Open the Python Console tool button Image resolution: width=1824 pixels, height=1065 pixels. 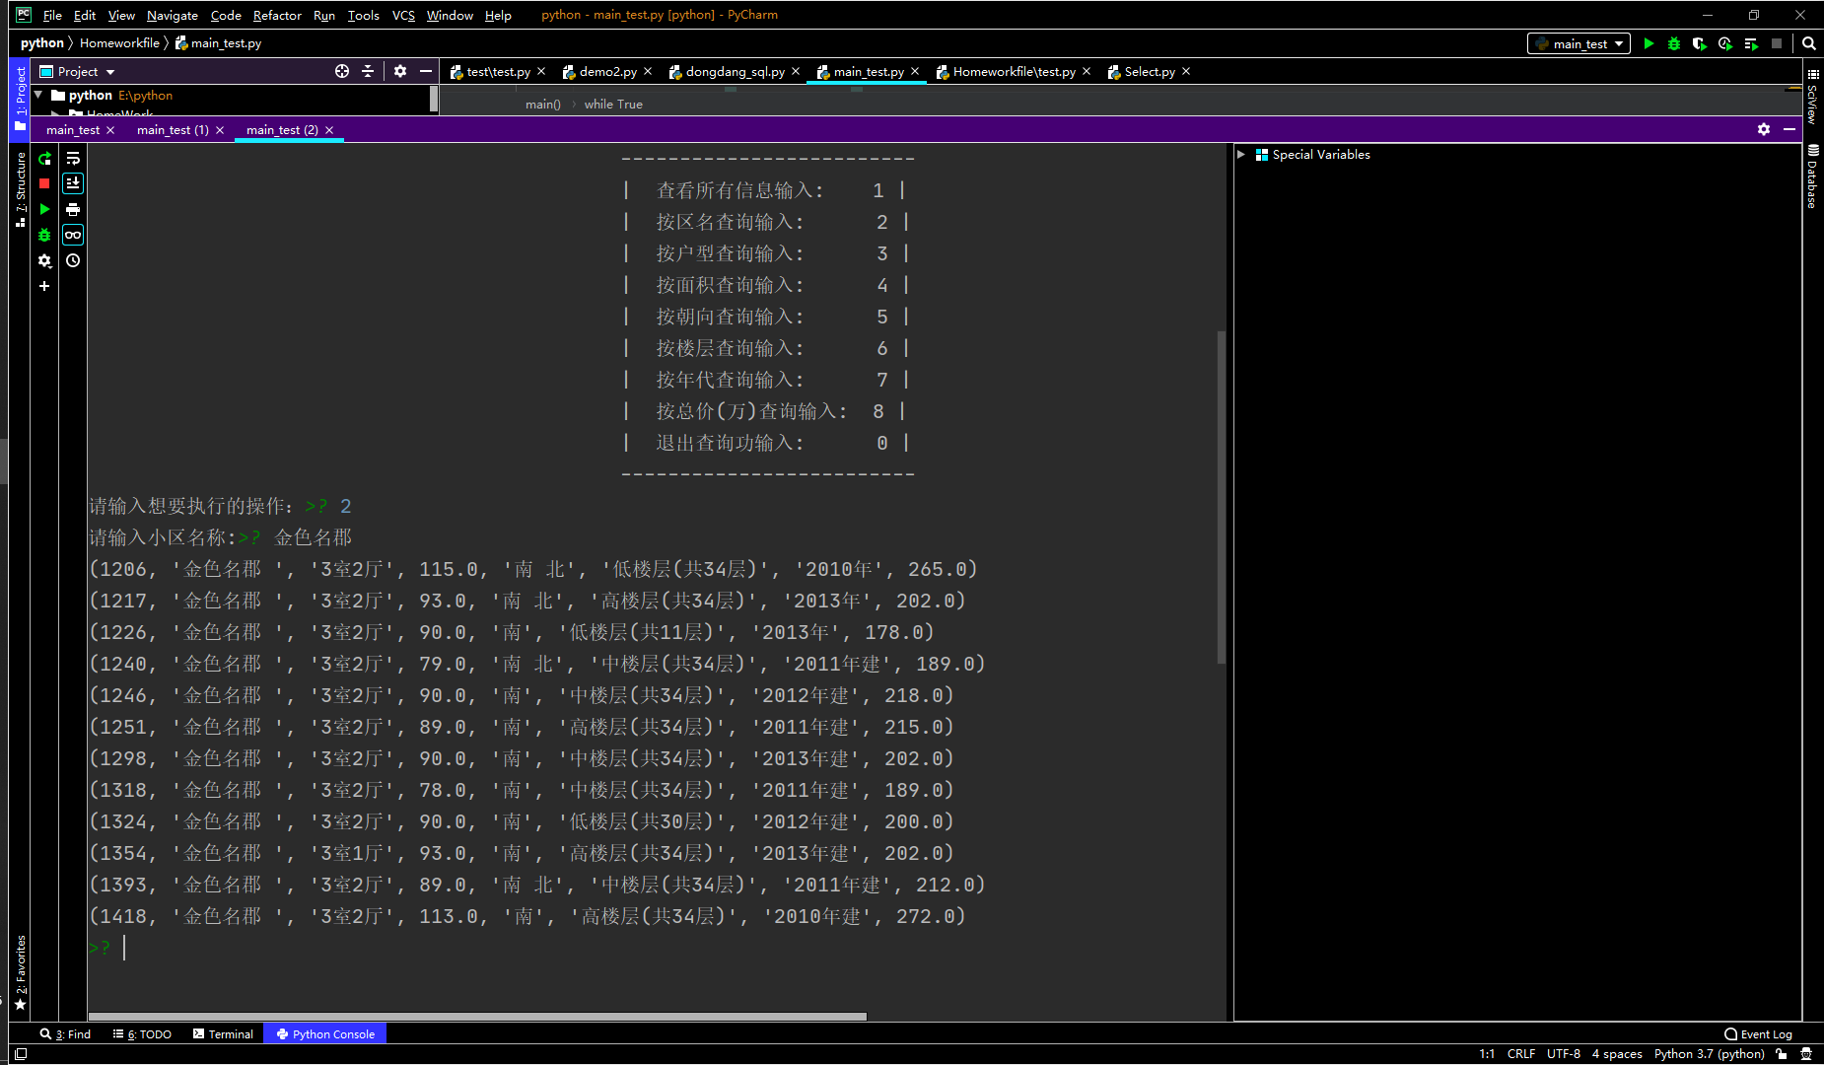click(x=325, y=1033)
